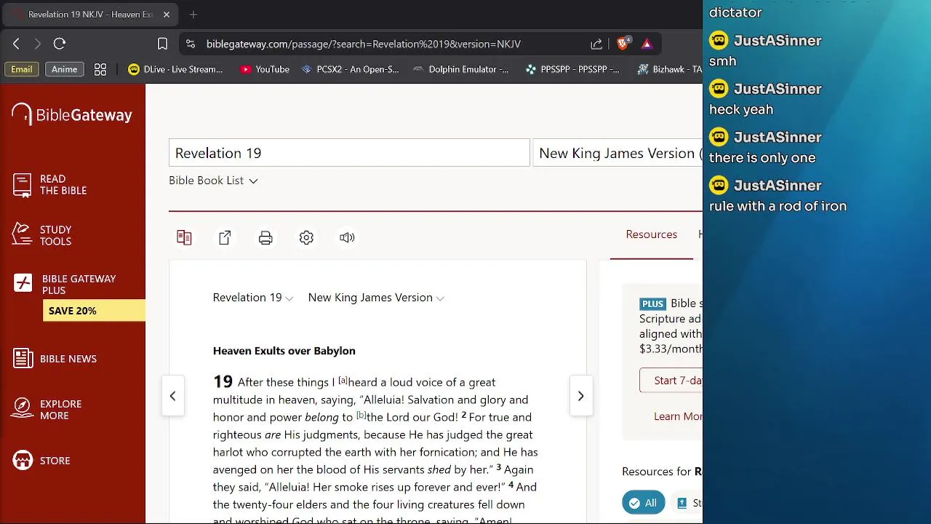Click the audio speaker icon
The height and width of the screenshot is (524, 931).
(x=347, y=237)
